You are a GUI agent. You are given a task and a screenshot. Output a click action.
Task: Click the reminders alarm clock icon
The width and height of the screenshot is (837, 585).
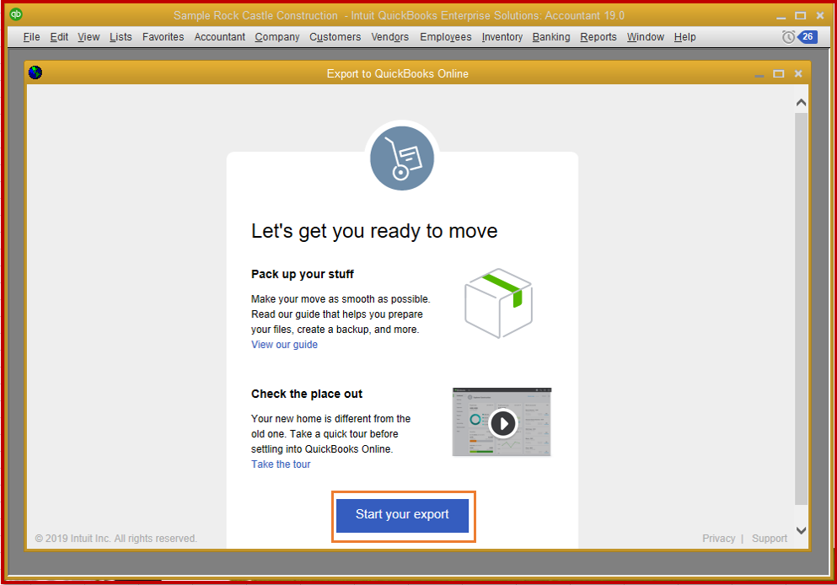788,37
